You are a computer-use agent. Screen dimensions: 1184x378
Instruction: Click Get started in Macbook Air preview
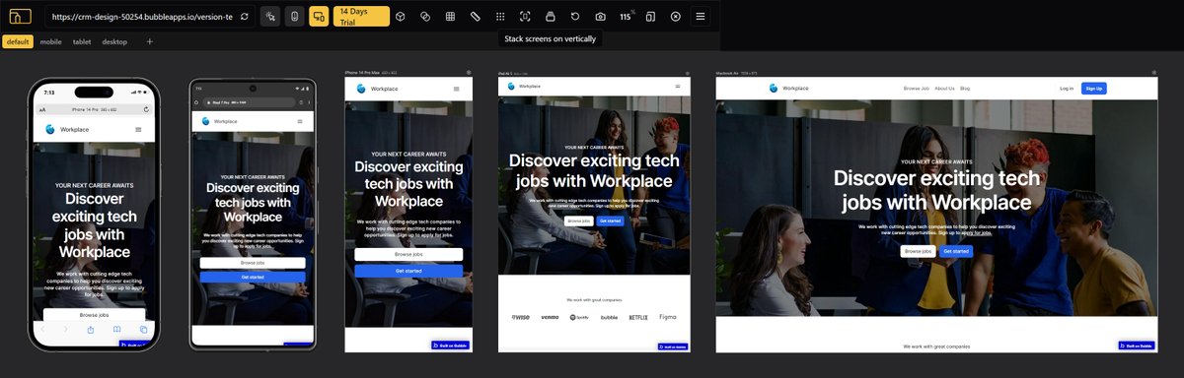[955, 251]
